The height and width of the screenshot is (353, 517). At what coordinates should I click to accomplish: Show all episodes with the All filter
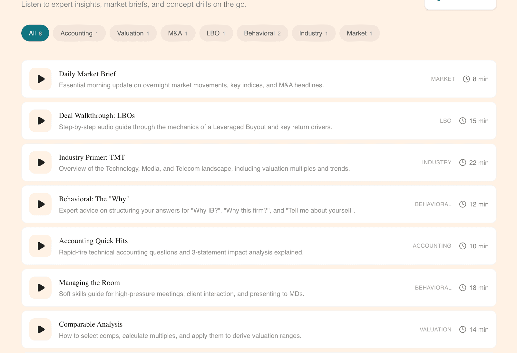click(x=35, y=33)
